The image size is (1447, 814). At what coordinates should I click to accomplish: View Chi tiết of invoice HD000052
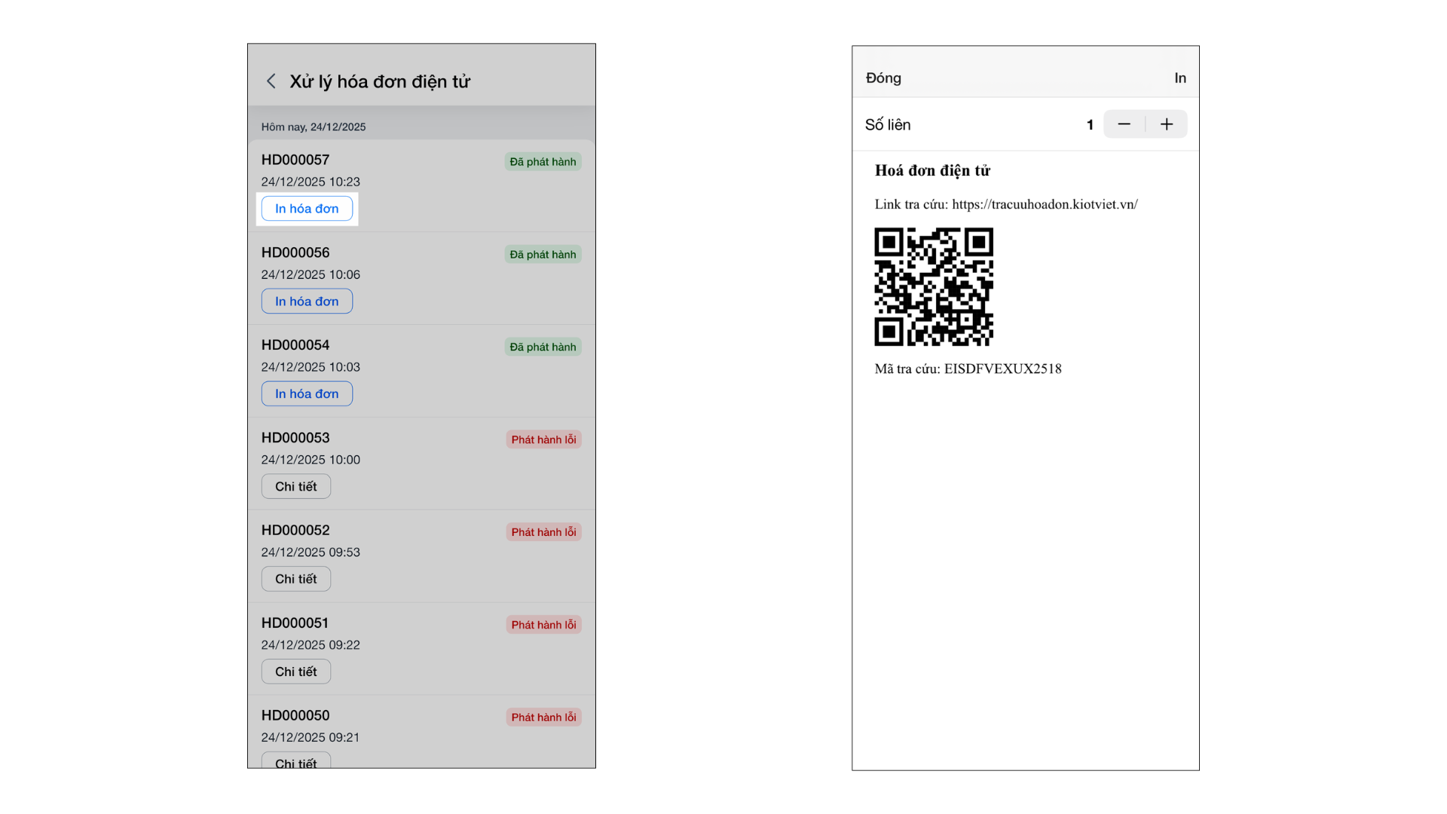[295, 579]
